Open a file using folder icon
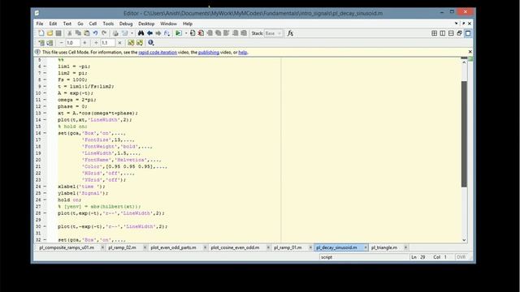The height and width of the screenshot is (292, 520). pos(50,33)
